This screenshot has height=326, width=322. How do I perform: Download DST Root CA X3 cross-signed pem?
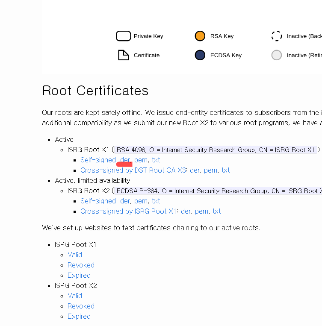tap(210, 170)
